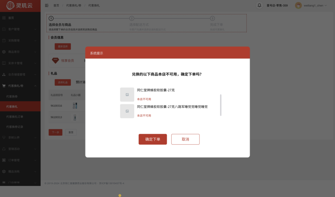Expand the 实体卡管理 menu chevron
Viewport: 335px width, 197px height.
(x=35, y=63)
